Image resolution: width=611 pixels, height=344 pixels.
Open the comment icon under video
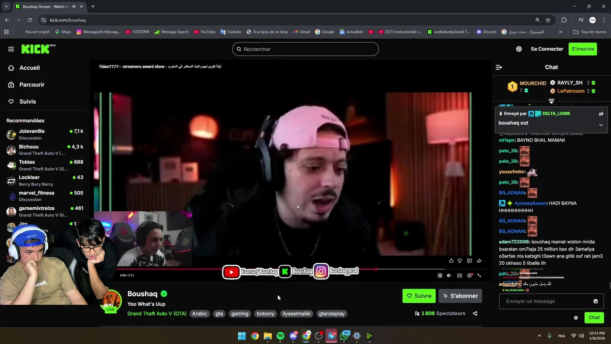tap(469, 261)
